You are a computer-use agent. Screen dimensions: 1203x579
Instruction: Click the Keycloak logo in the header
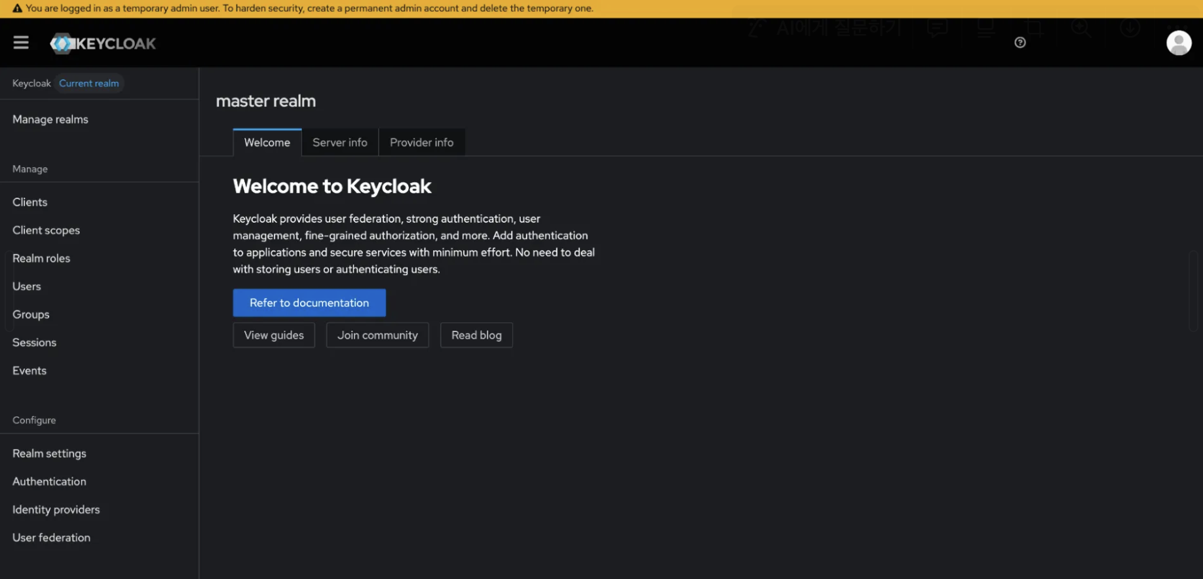click(103, 43)
